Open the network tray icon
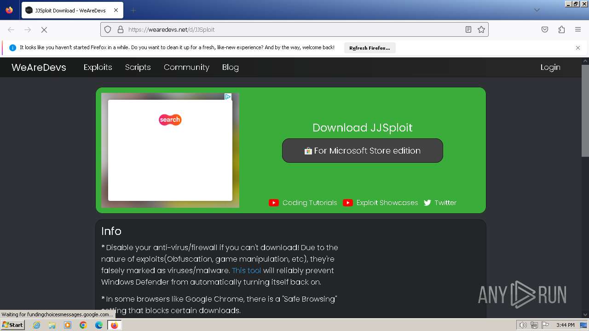This screenshot has height=331, width=589. point(534,325)
